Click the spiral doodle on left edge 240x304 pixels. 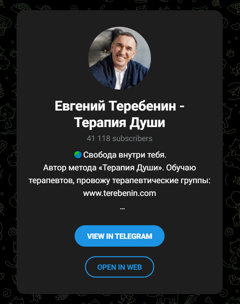tap(13, 231)
